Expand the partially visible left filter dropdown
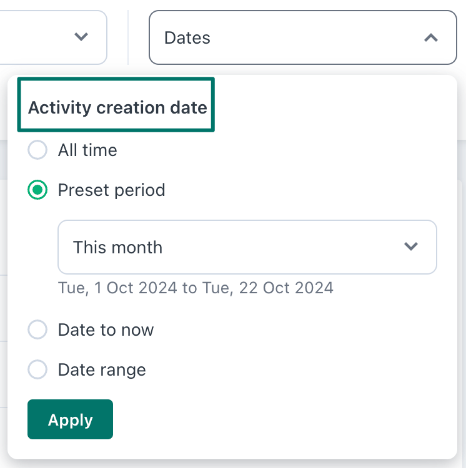The image size is (466, 468). pyautogui.click(x=53, y=37)
